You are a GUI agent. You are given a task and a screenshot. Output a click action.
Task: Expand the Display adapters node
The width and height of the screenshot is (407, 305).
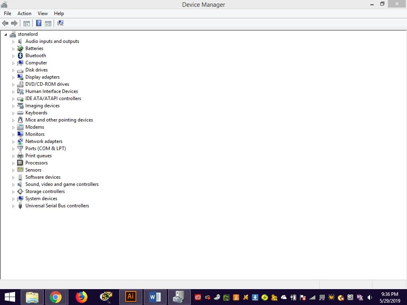(x=13, y=77)
